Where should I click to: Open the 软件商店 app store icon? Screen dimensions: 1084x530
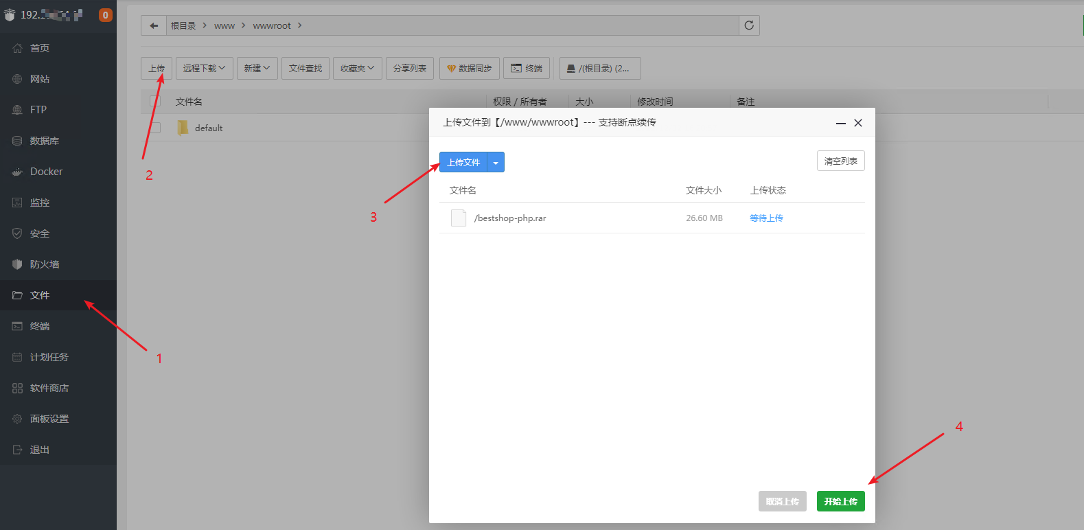pos(17,388)
